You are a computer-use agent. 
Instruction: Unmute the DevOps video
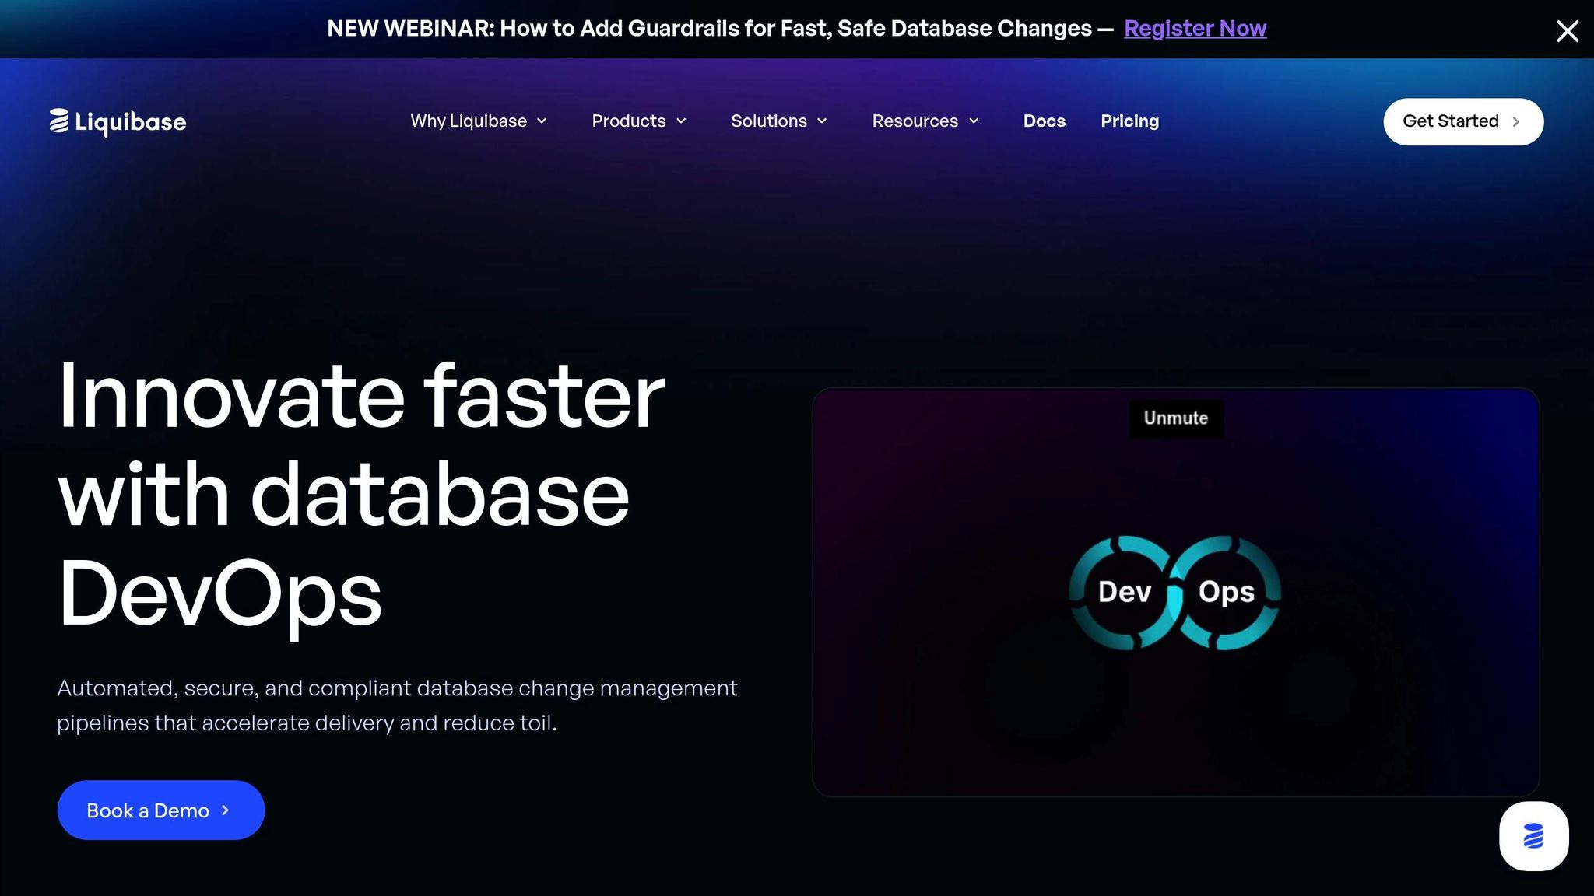(1176, 418)
